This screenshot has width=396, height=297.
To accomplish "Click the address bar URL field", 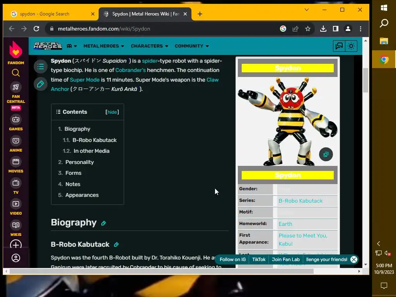I will click(162, 29).
